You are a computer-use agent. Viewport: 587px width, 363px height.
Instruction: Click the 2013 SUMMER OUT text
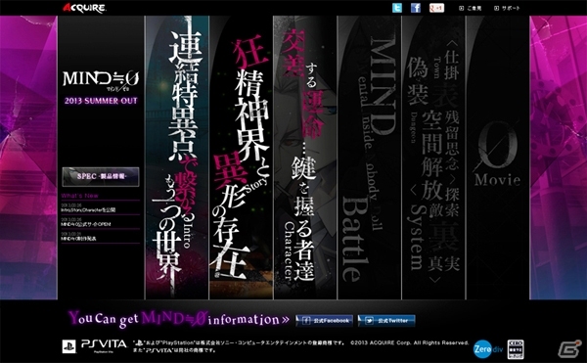tap(101, 101)
